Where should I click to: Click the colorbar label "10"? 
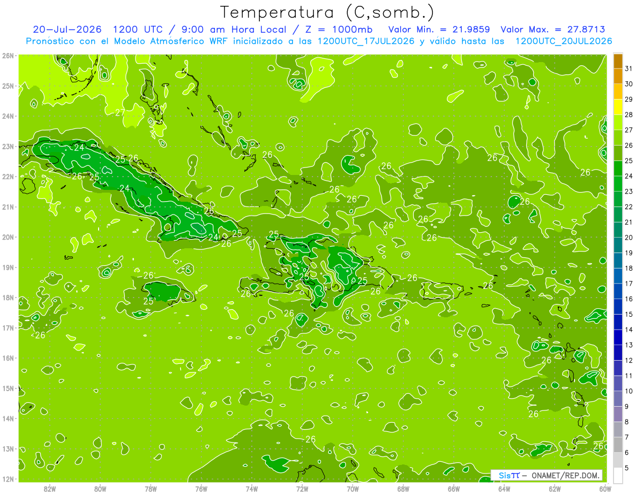(x=629, y=391)
